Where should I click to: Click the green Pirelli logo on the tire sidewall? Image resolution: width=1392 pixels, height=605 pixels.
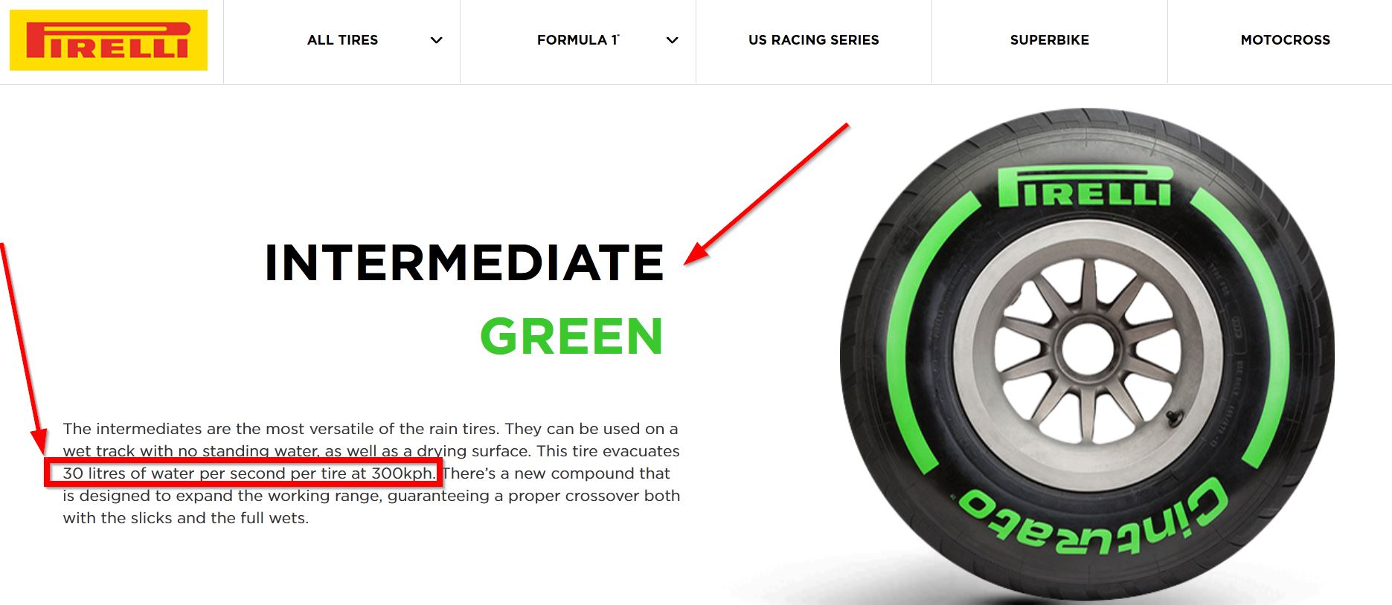pyautogui.click(x=1085, y=186)
